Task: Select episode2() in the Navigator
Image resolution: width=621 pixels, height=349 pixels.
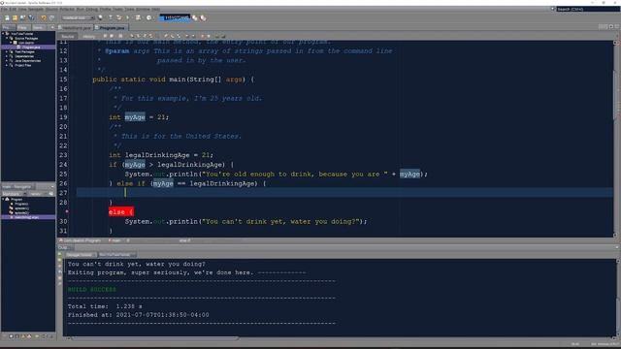Action: point(21,212)
